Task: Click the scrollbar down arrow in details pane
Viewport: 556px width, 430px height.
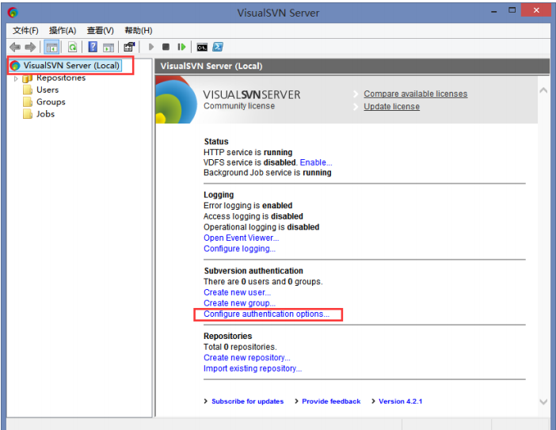Action: 543,402
